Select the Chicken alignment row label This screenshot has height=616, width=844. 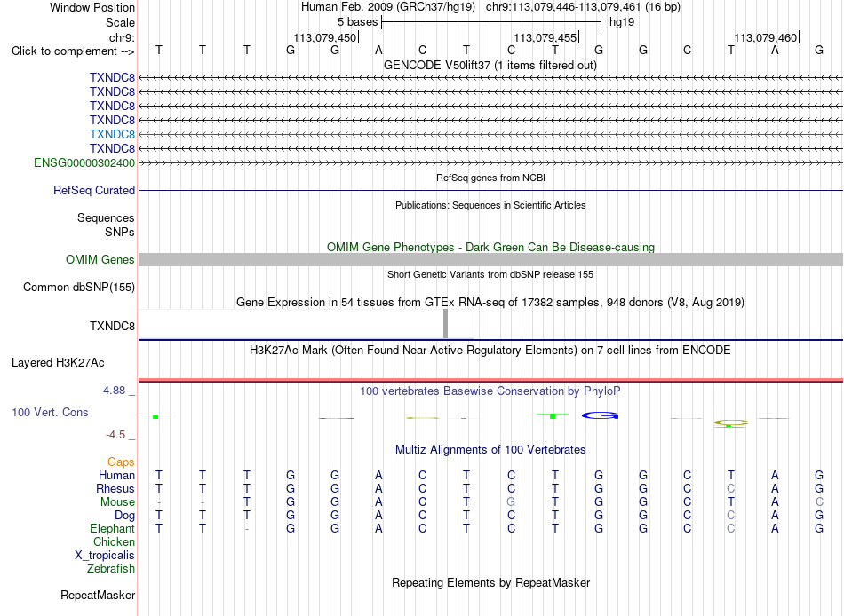coord(114,541)
